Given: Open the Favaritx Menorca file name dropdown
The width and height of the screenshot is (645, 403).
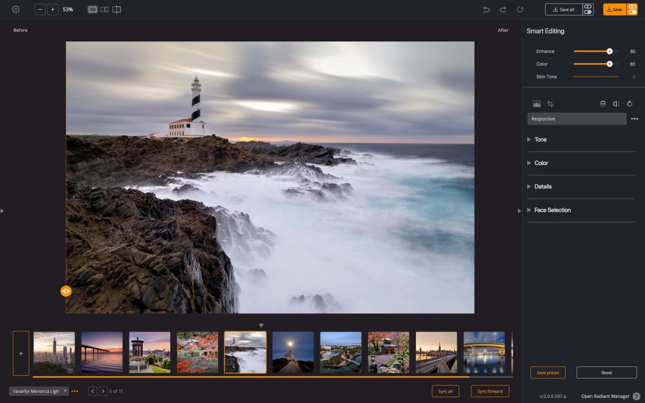Looking at the screenshot, I should click(39, 391).
